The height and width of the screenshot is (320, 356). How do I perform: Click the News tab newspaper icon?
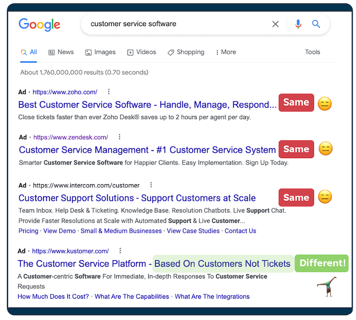pyautogui.click(x=51, y=53)
